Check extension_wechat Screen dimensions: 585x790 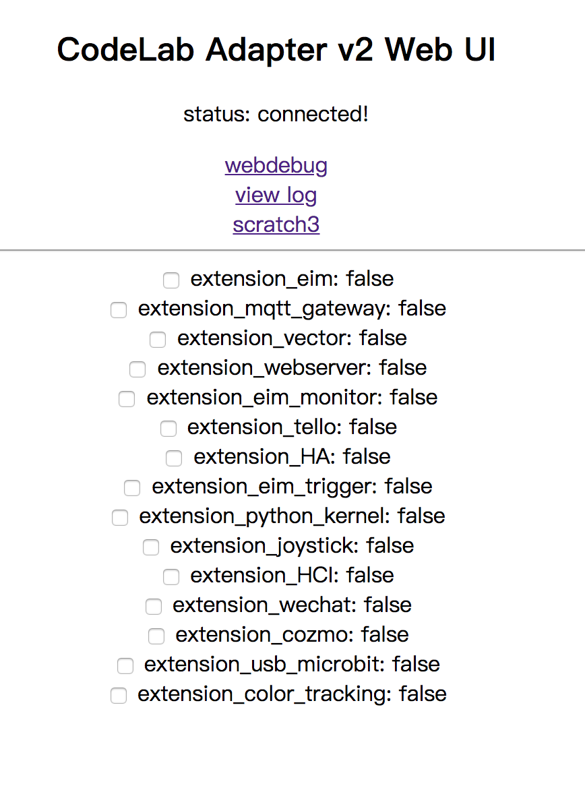tap(153, 607)
